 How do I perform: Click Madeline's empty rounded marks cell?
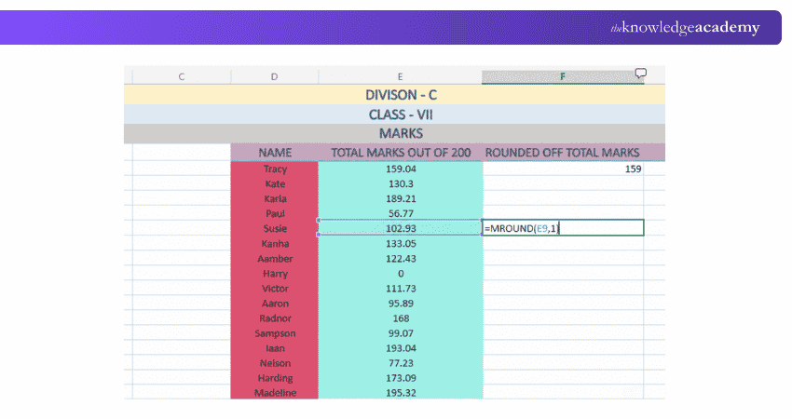tap(563, 393)
